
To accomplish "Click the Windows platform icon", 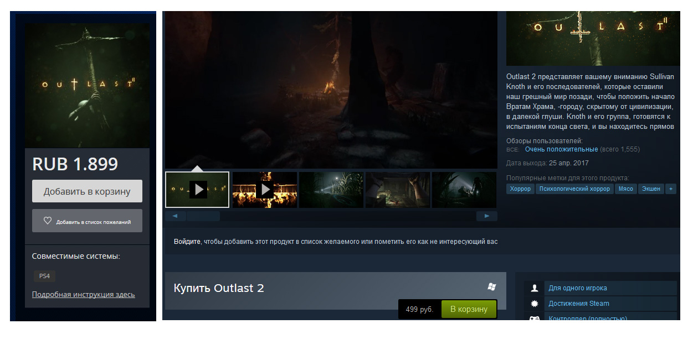I will tap(491, 287).
